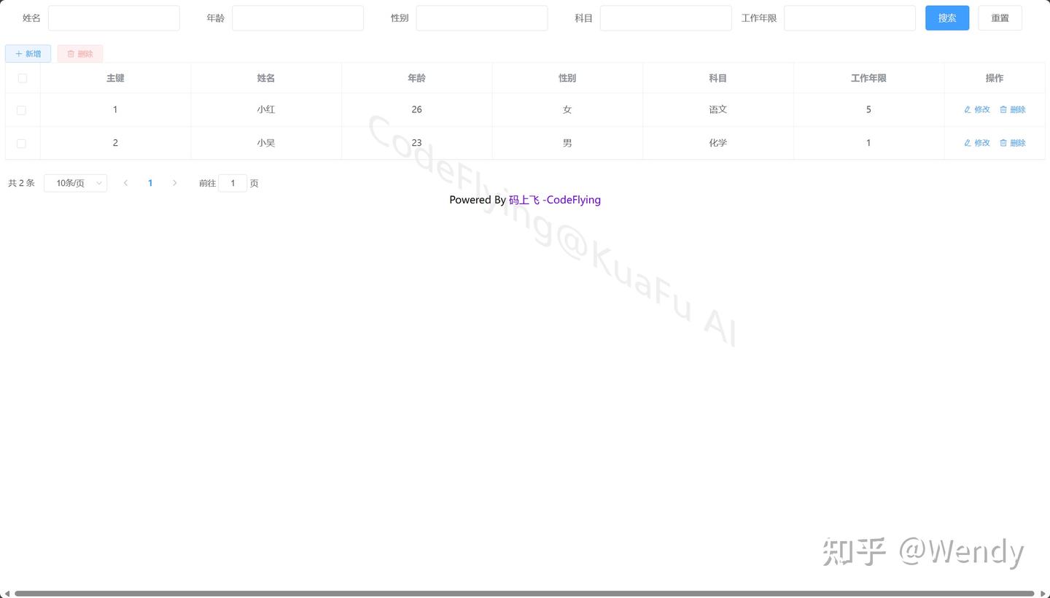Click the 前往 page jump input box
Screen dimensions: 1050x598
click(233, 183)
